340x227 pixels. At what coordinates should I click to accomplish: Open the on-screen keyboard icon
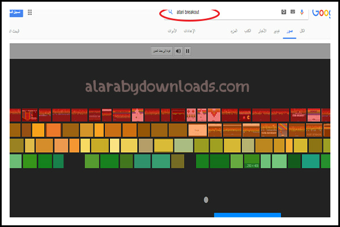click(x=293, y=12)
